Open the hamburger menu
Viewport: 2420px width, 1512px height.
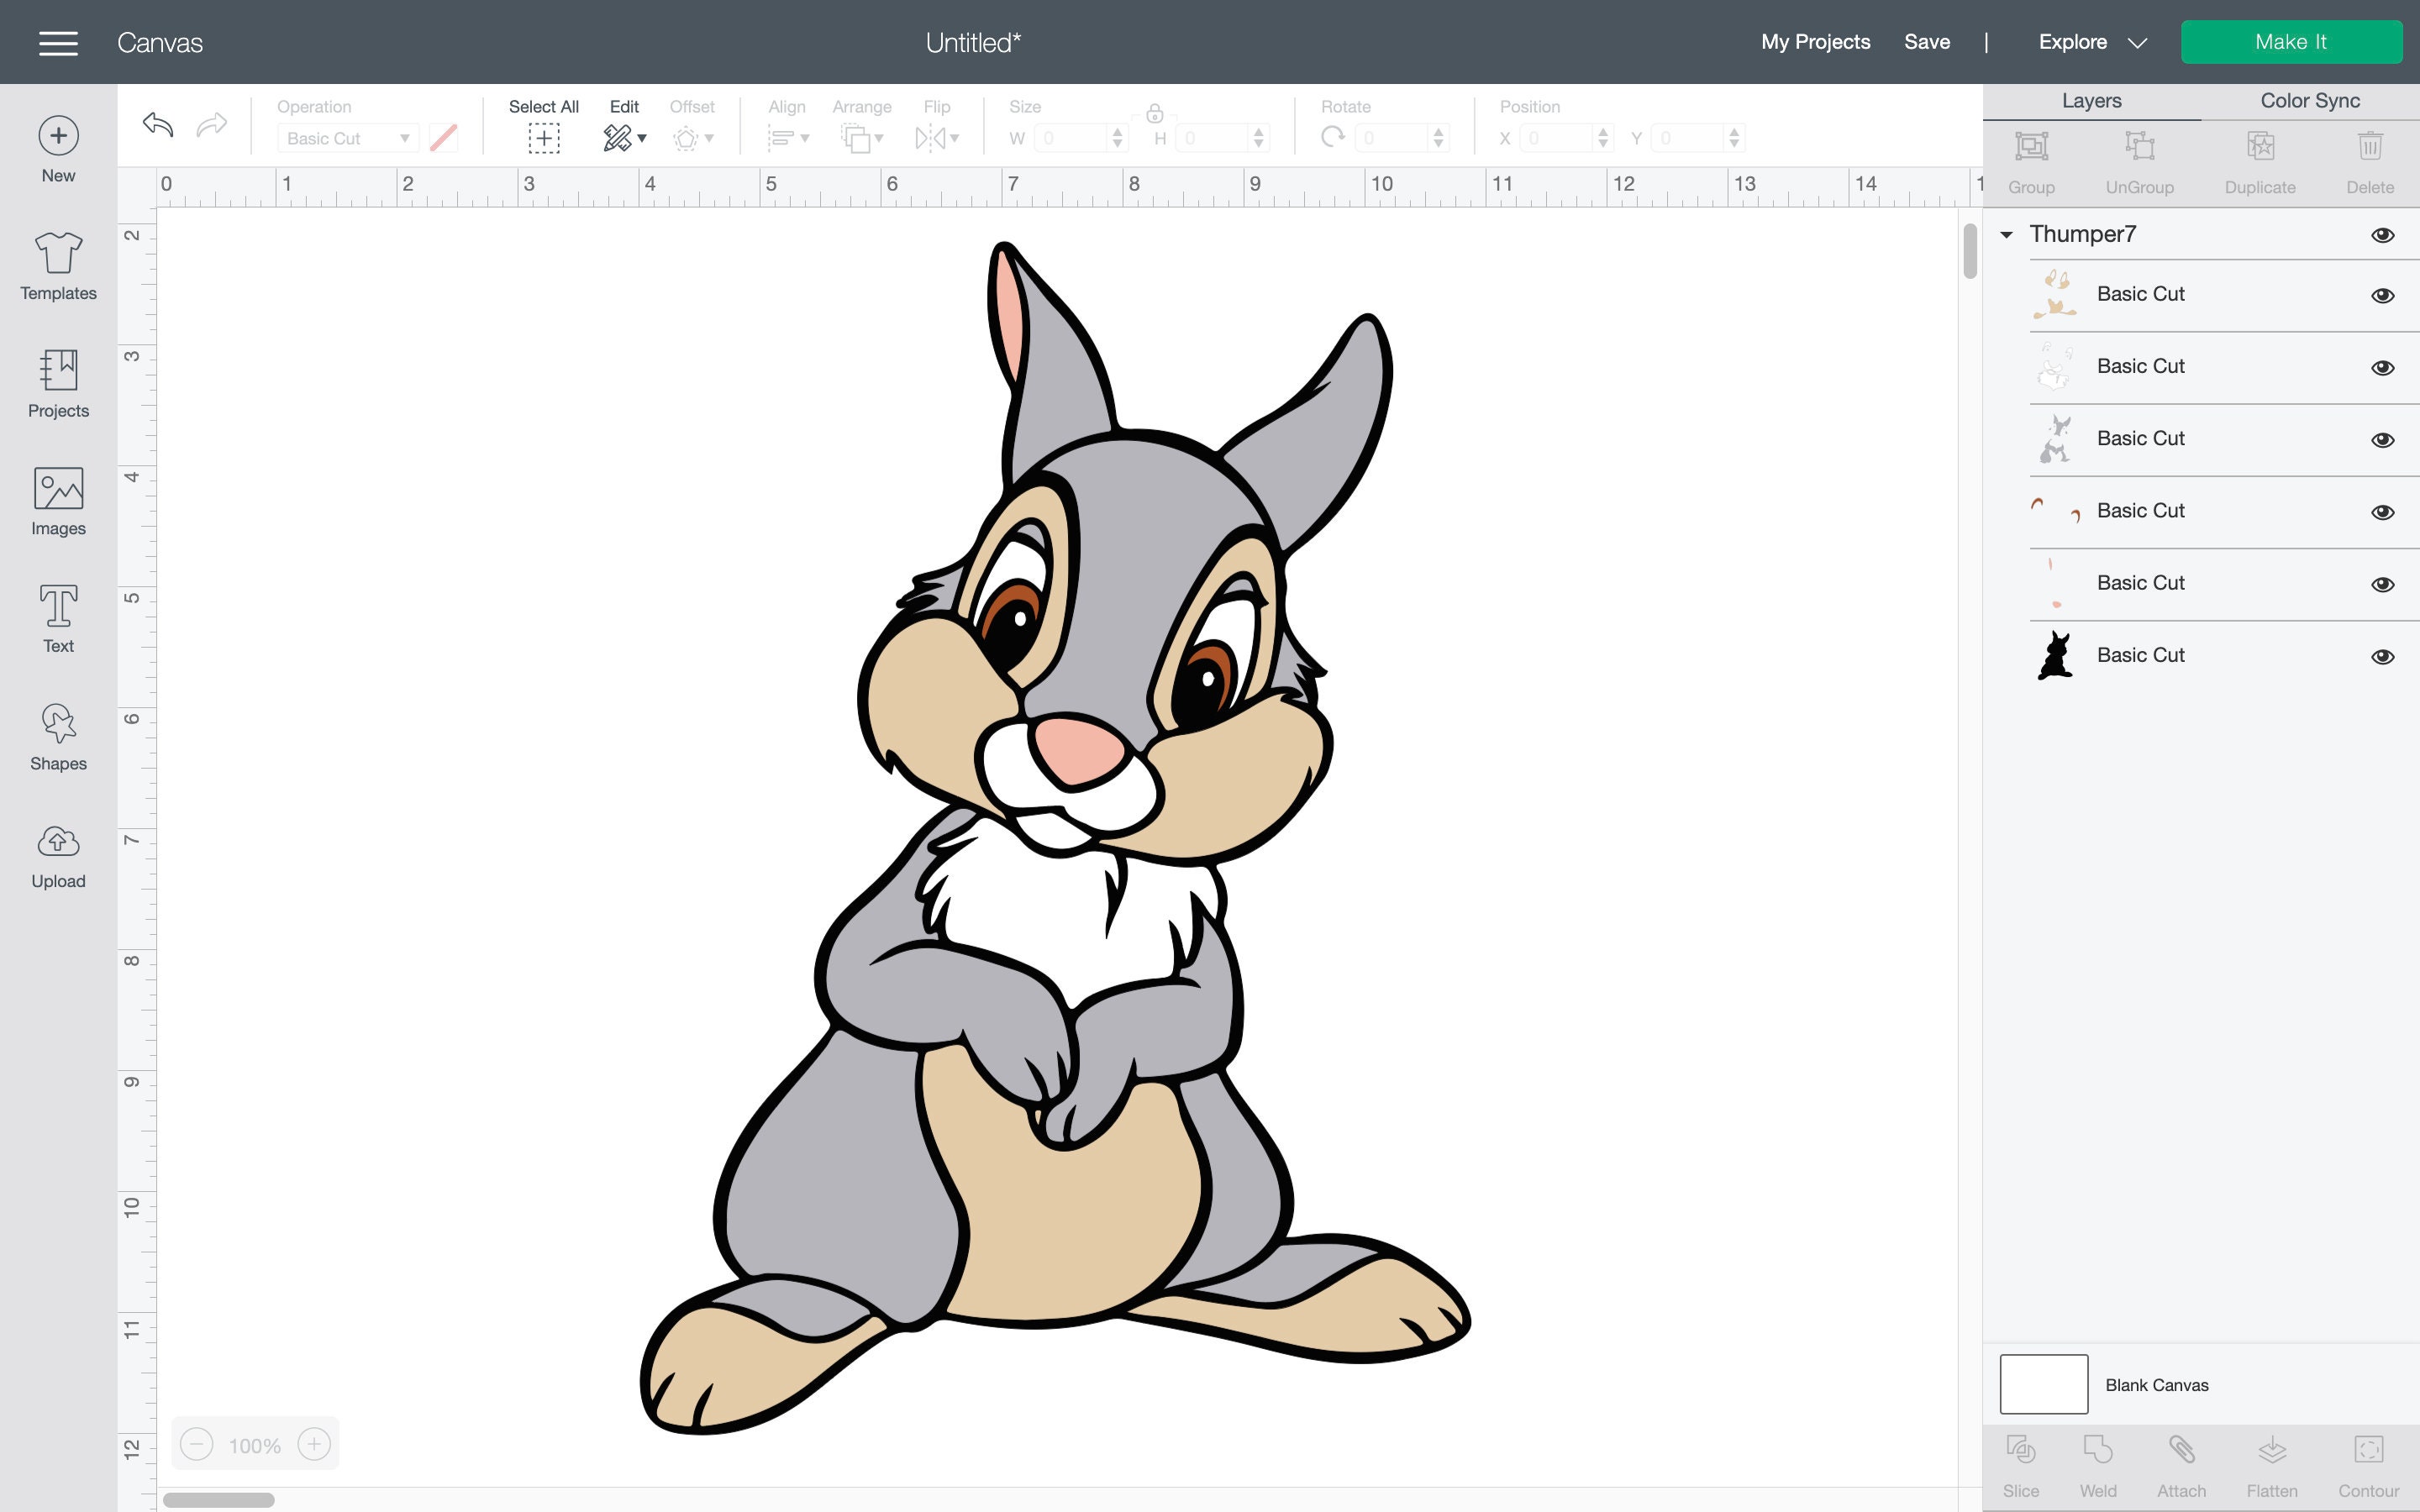pos(57,42)
